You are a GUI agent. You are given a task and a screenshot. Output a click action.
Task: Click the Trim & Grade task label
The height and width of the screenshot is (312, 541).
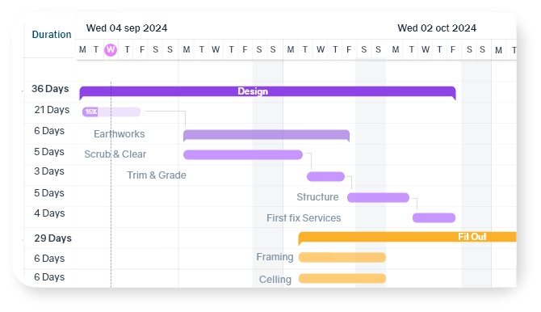pos(157,175)
